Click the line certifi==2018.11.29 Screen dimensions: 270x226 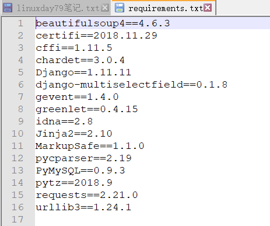coord(96,36)
